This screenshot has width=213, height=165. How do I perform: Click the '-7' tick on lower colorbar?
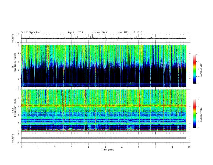click(198, 128)
